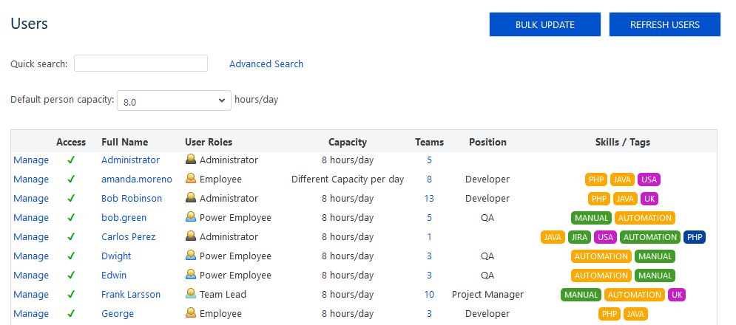736x325 pixels.
Task: Click the purple UK tag for Frank Larsson
Action: click(x=676, y=295)
